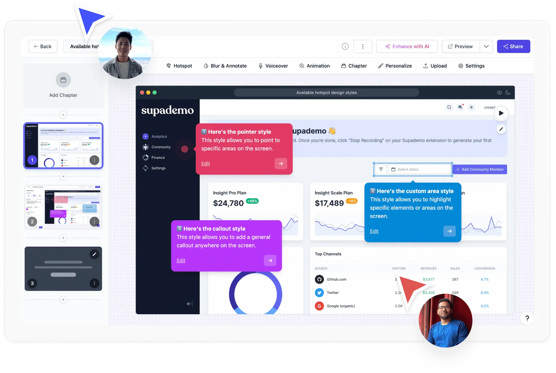Select the Analytics menu item
The width and height of the screenshot is (556, 373).
[x=159, y=136]
